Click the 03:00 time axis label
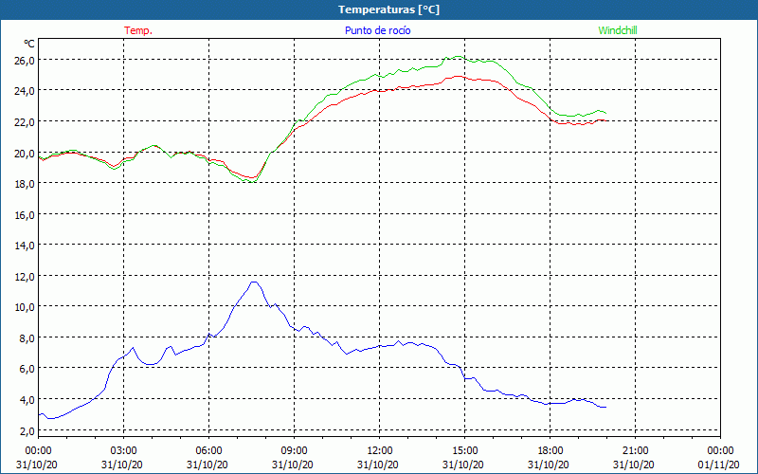The width and height of the screenshot is (758, 474). [x=123, y=451]
